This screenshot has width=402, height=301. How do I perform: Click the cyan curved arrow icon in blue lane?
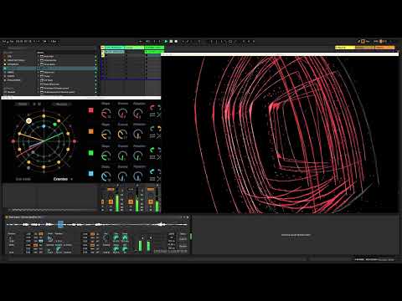pyautogui.click(x=152, y=171)
